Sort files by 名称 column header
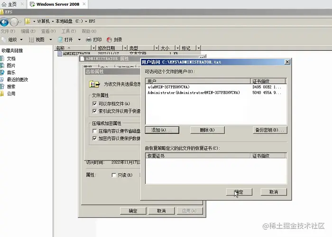332x237 pixels. (73, 48)
